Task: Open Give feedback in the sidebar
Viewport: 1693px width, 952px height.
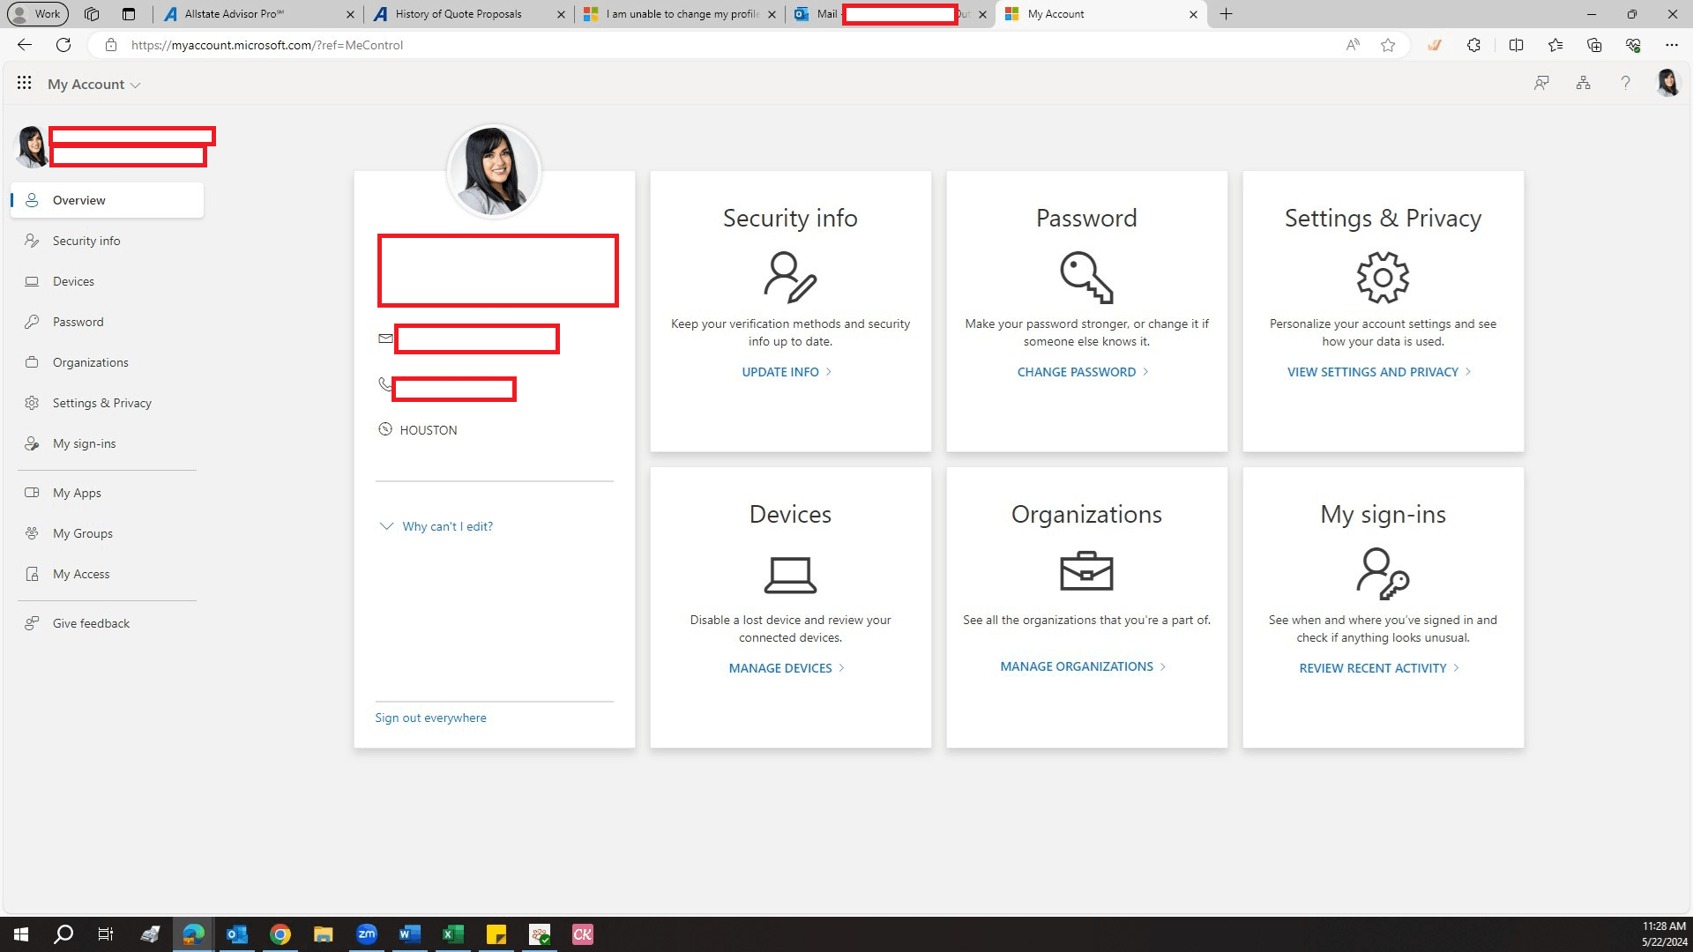Action: tap(108, 623)
